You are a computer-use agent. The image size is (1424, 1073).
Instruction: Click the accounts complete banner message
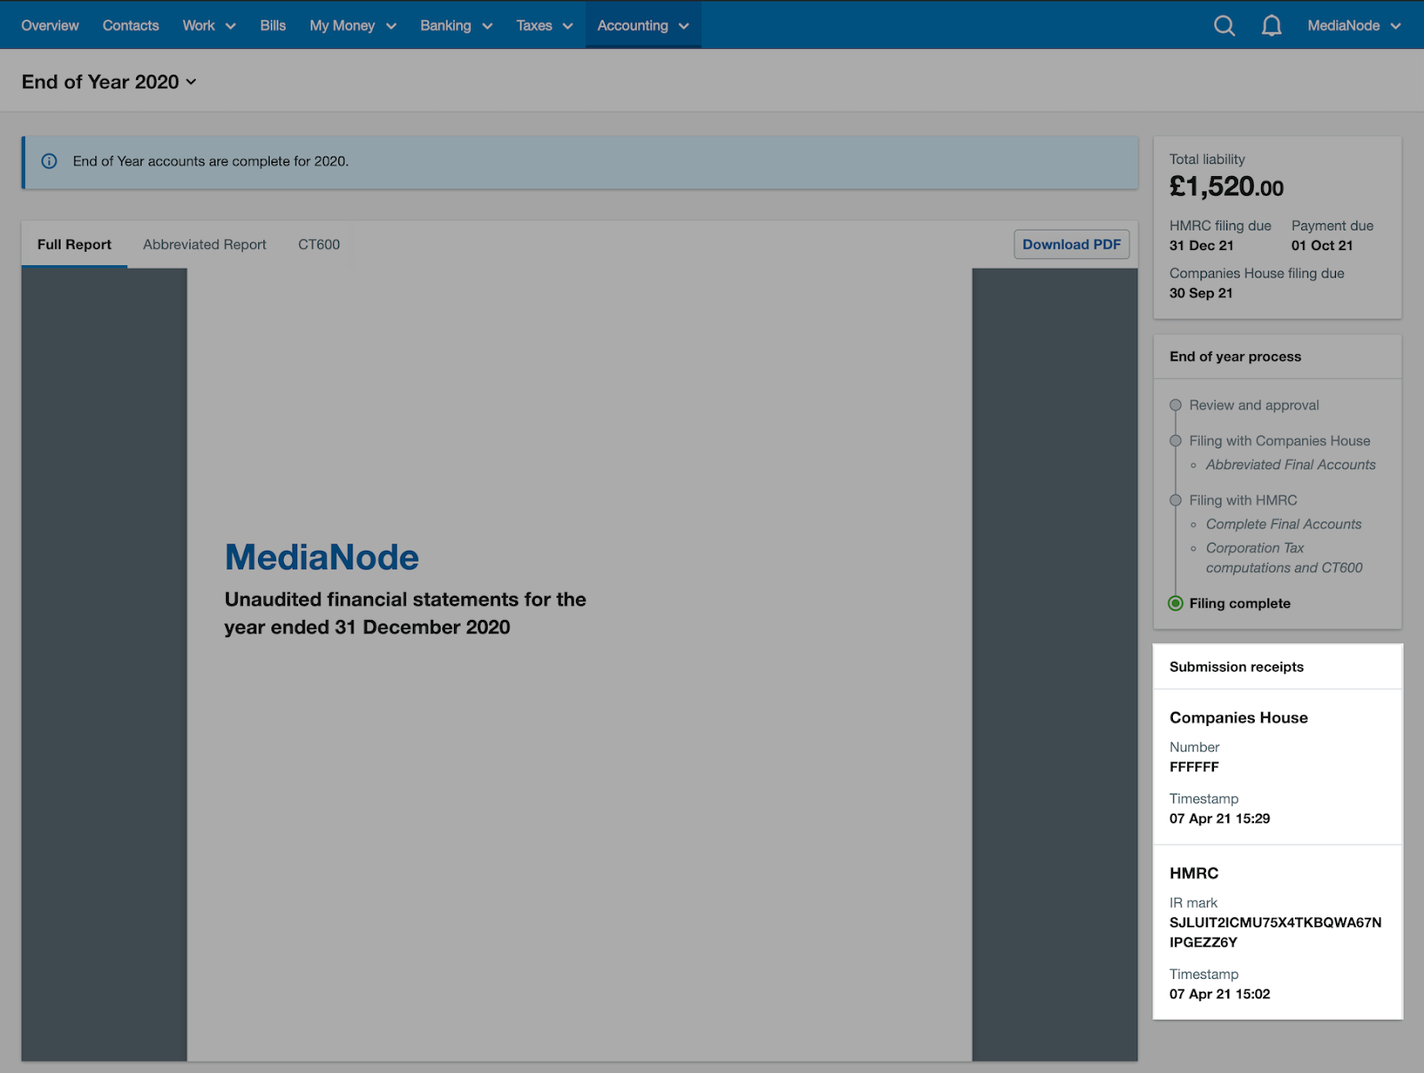(211, 161)
